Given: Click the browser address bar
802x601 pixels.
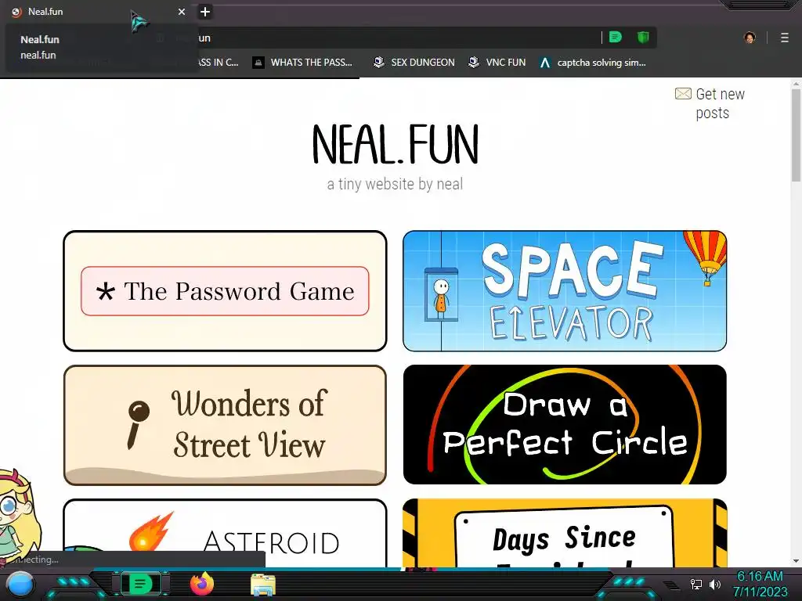Looking at the screenshot, I should [x=399, y=38].
